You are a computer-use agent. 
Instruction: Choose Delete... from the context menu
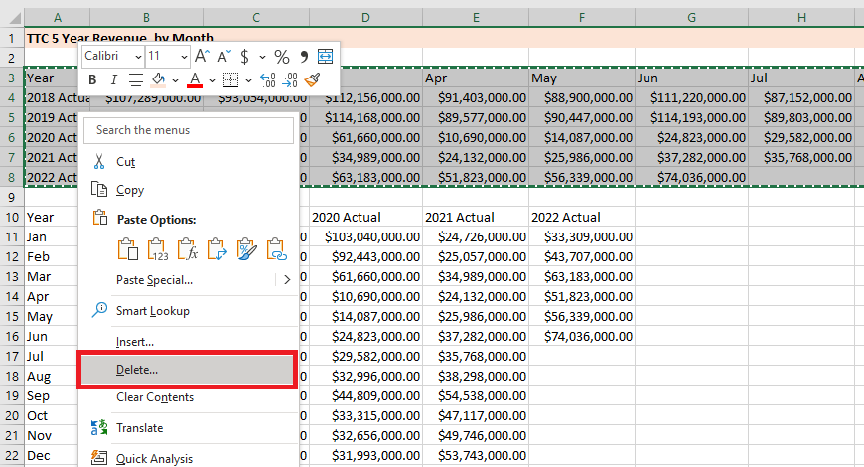[x=137, y=370]
